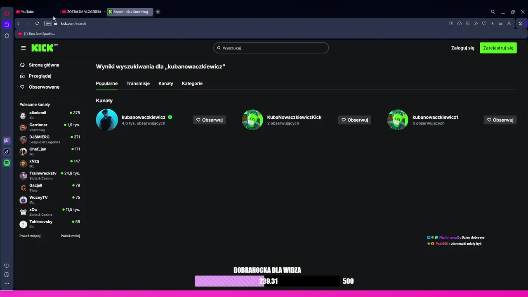The image size is (528, 297).
Task: Open recommended channel Tahlerovsky
Action: [x=49, y=224]
